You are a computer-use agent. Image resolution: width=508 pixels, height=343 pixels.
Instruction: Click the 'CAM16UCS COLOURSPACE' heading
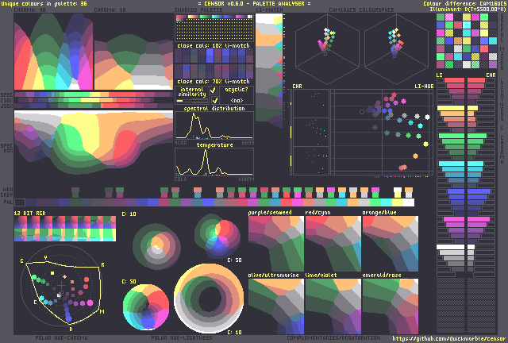(x=361, y=10)
